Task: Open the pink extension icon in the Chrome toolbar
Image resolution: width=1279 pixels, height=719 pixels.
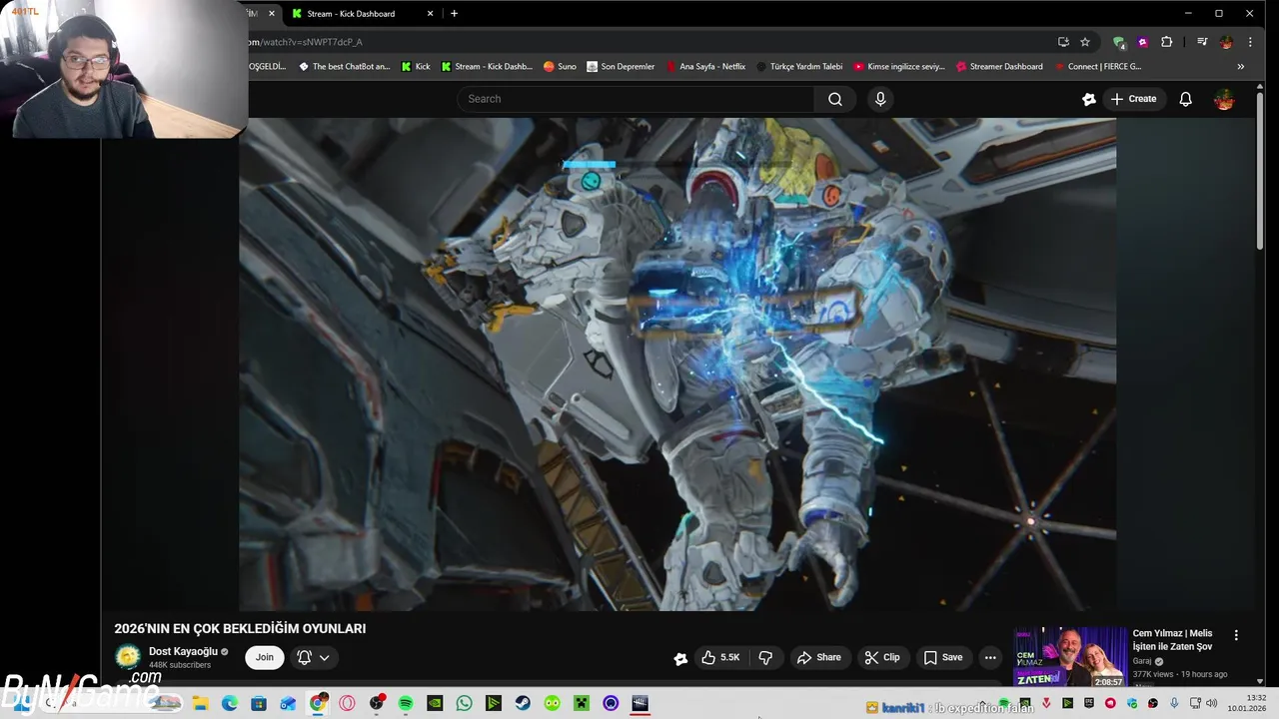Action: click(1143, 42)
